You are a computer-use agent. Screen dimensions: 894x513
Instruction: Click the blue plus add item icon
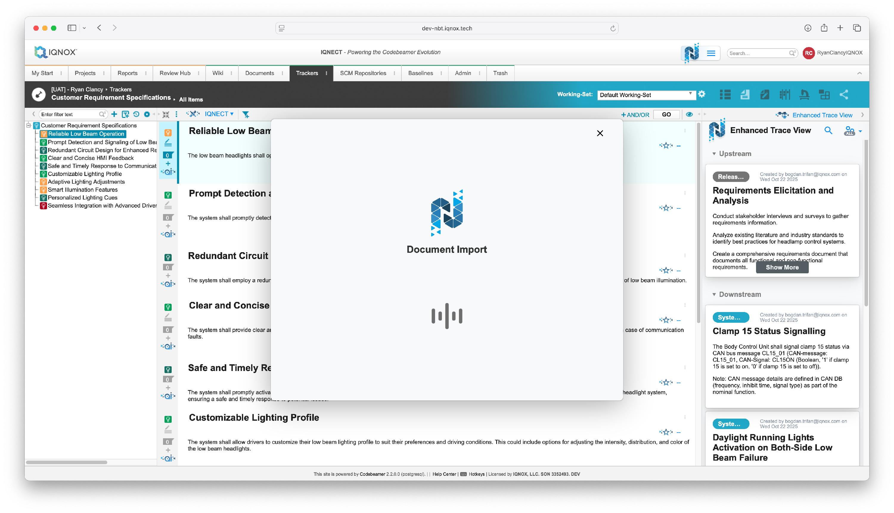[114, 114]
